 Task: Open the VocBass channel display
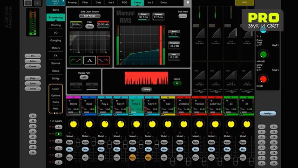(184, 106)
